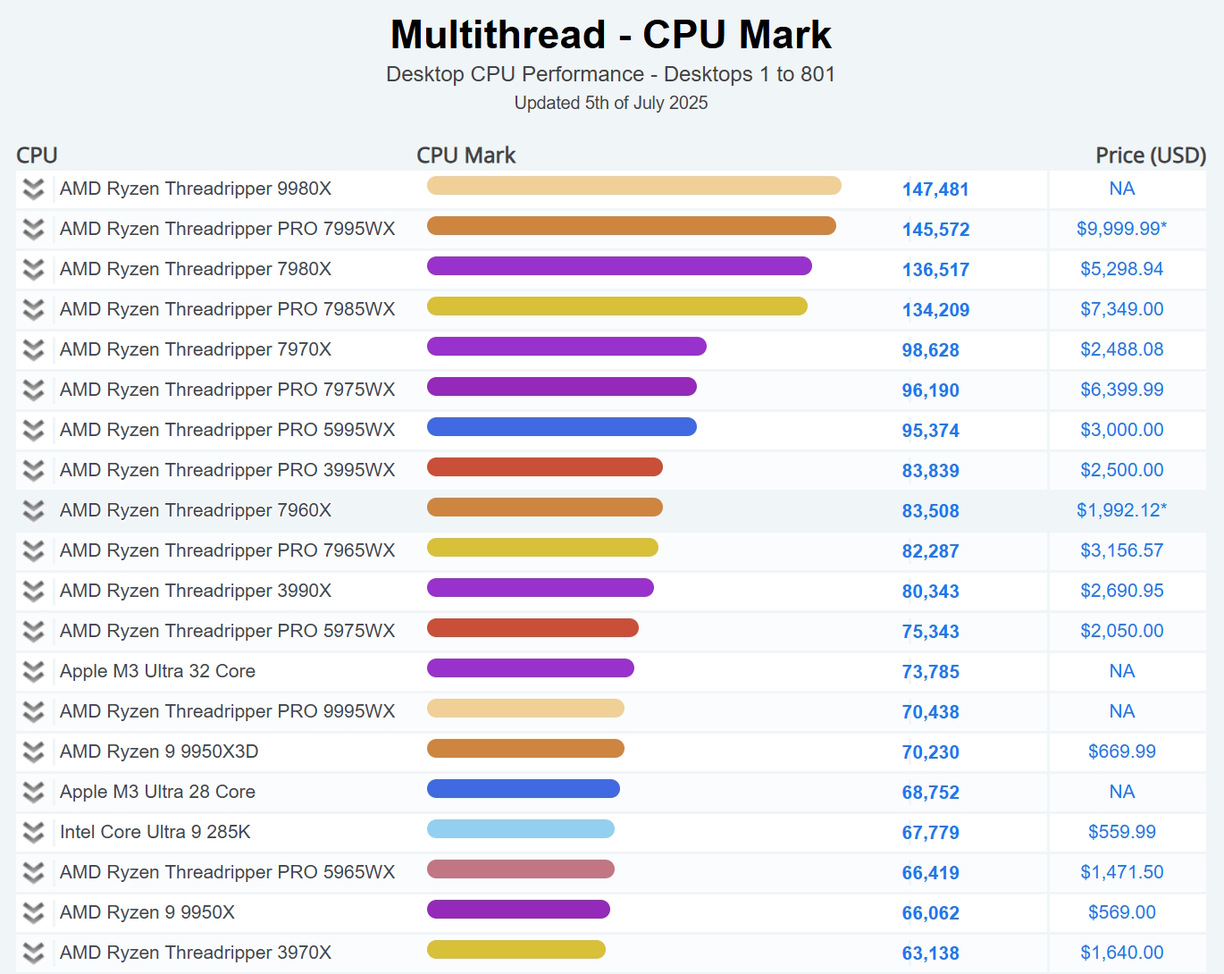The height and width of the screenshot is (974, 1224).
Task: Open the Intel Core Ultra 9 285K link
Action: tap(155, 832)
